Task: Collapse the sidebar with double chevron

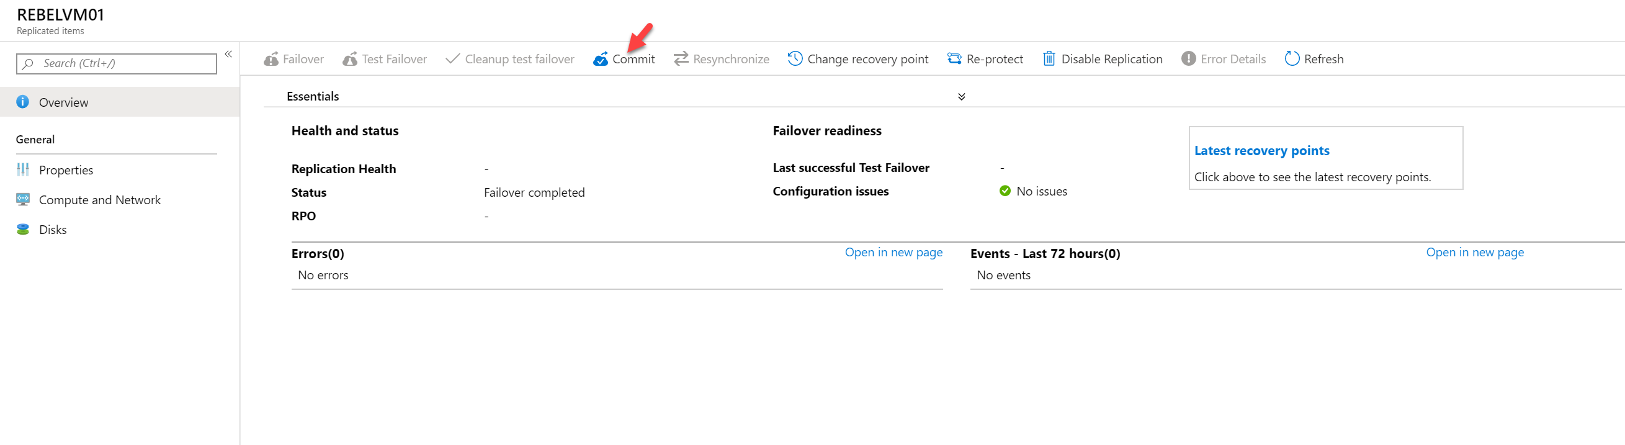Action: [228, 54]
